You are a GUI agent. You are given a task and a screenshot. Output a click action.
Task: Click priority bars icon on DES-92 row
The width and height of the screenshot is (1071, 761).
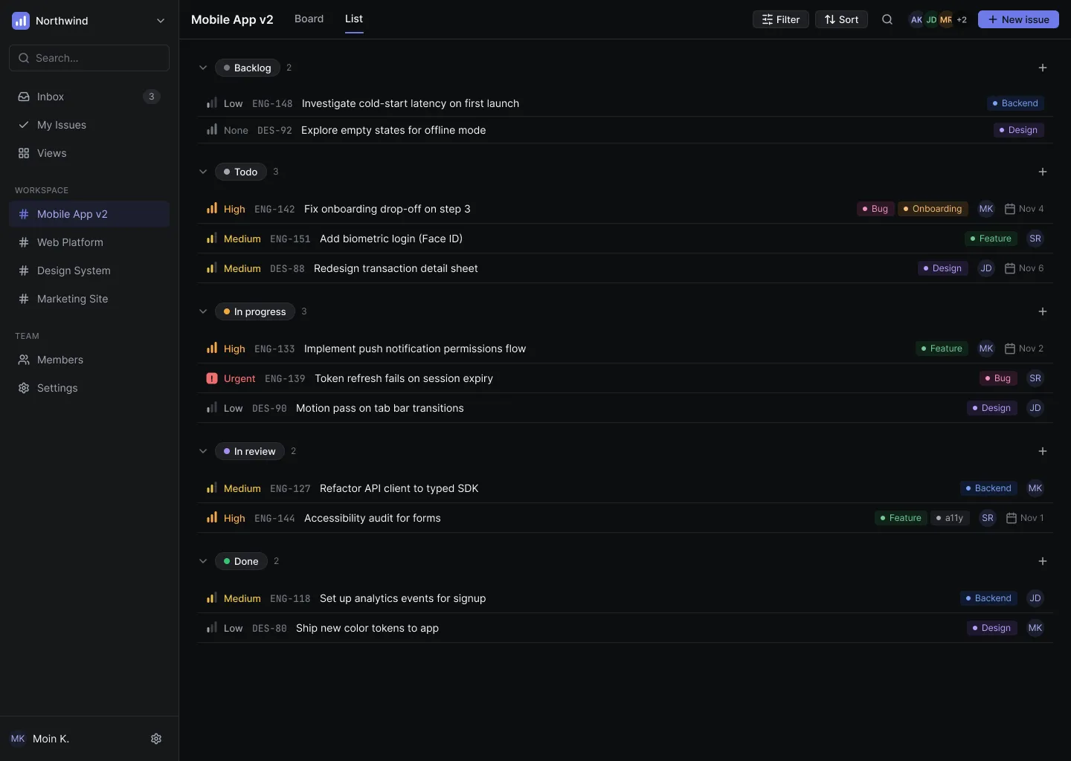212,130
